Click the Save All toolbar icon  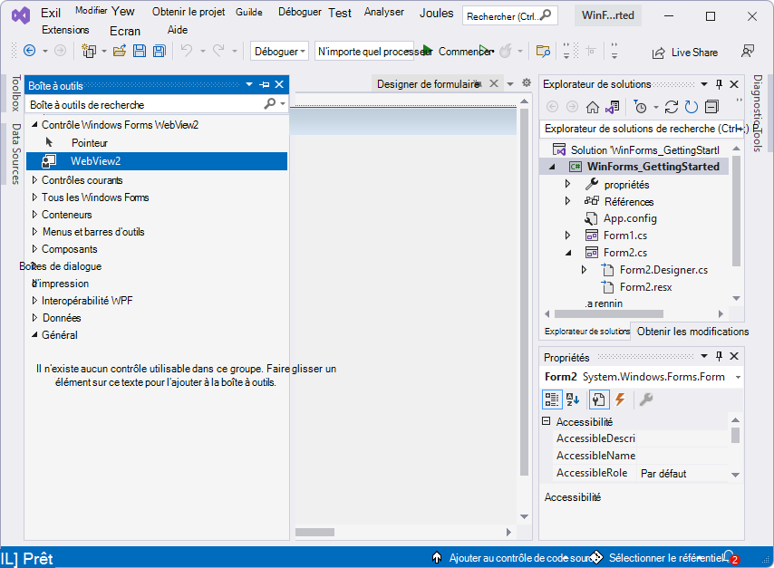[x=160, y=51]
